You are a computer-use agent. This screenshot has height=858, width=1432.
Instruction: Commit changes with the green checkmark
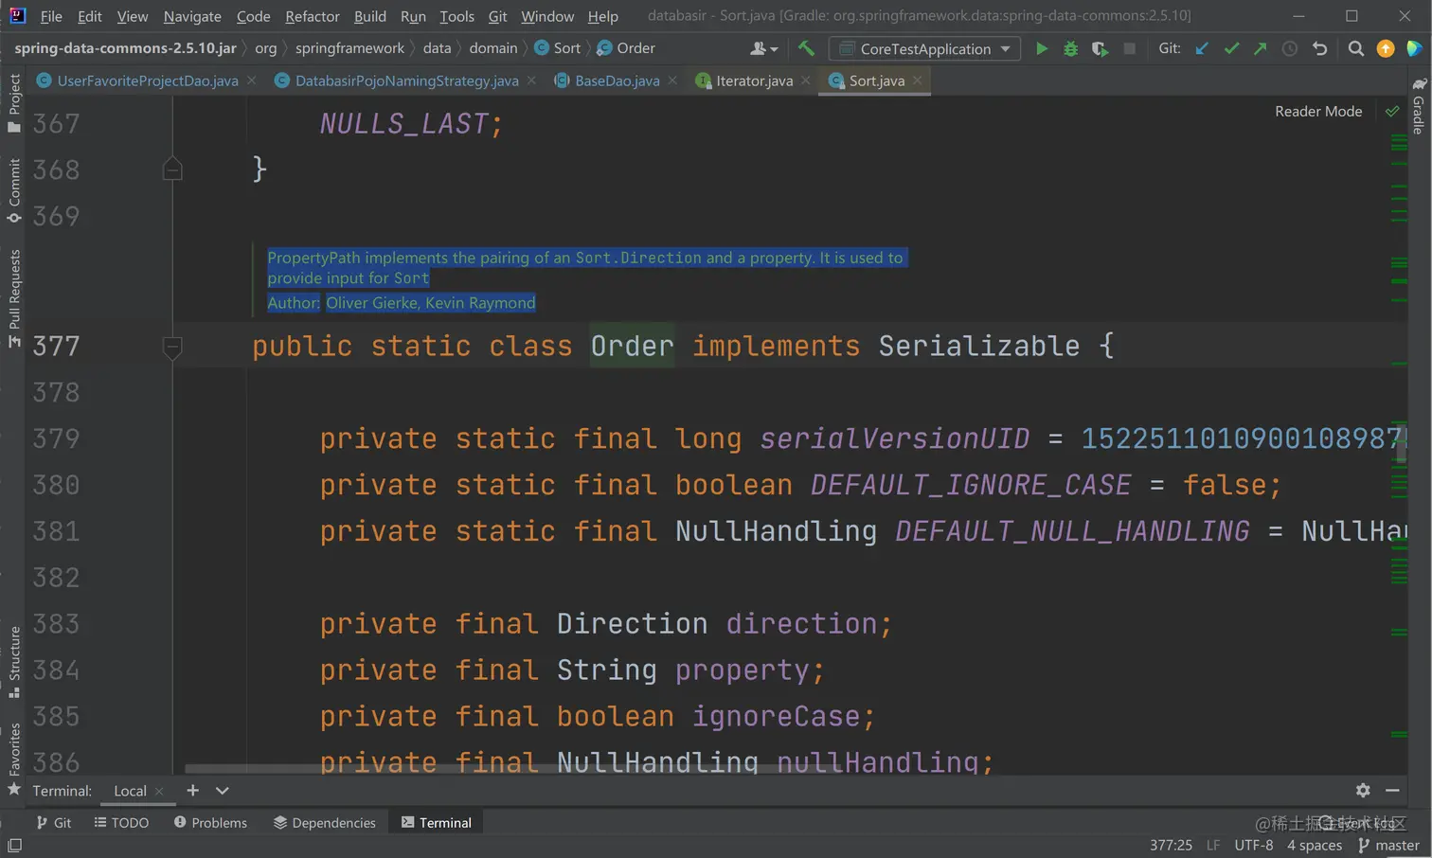1231,48
